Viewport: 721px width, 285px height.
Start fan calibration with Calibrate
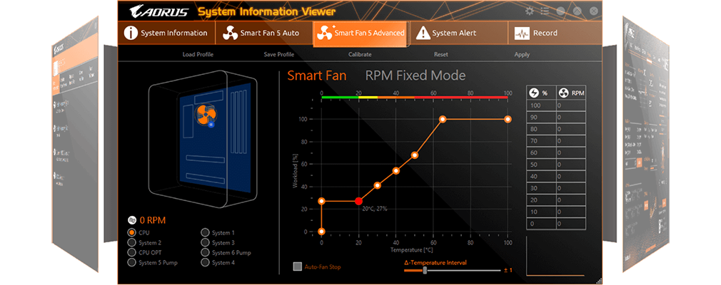click(360, 54)
